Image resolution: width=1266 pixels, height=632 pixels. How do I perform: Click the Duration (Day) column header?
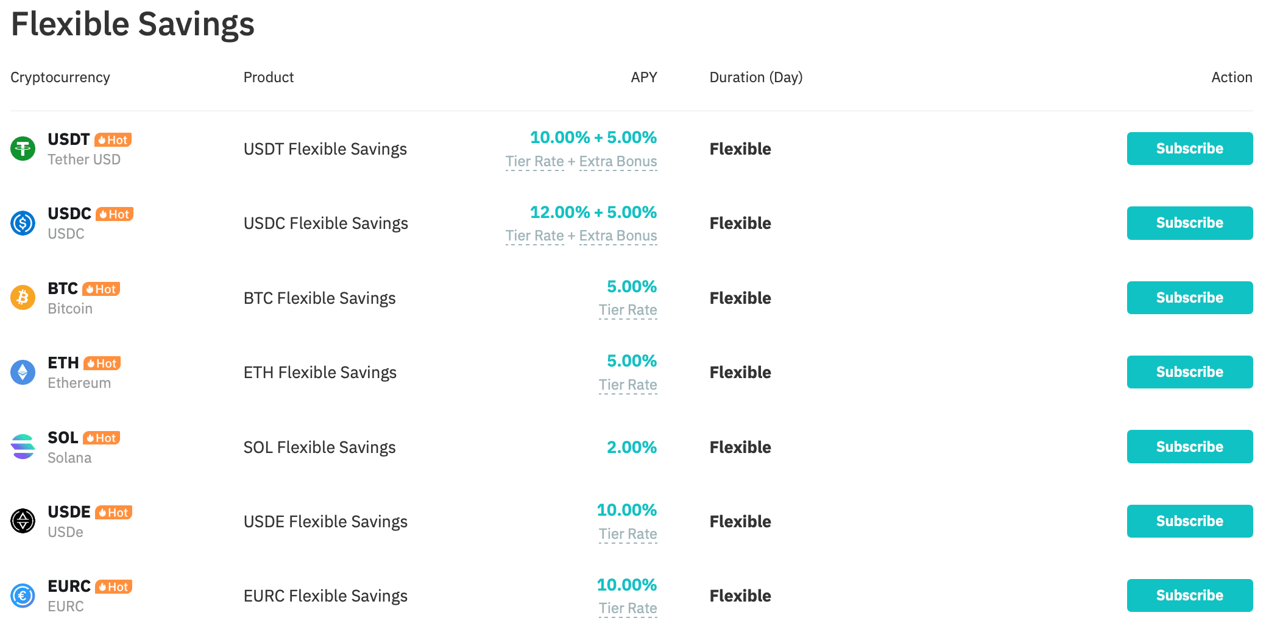pyautogui.click(x=755, y=77)
